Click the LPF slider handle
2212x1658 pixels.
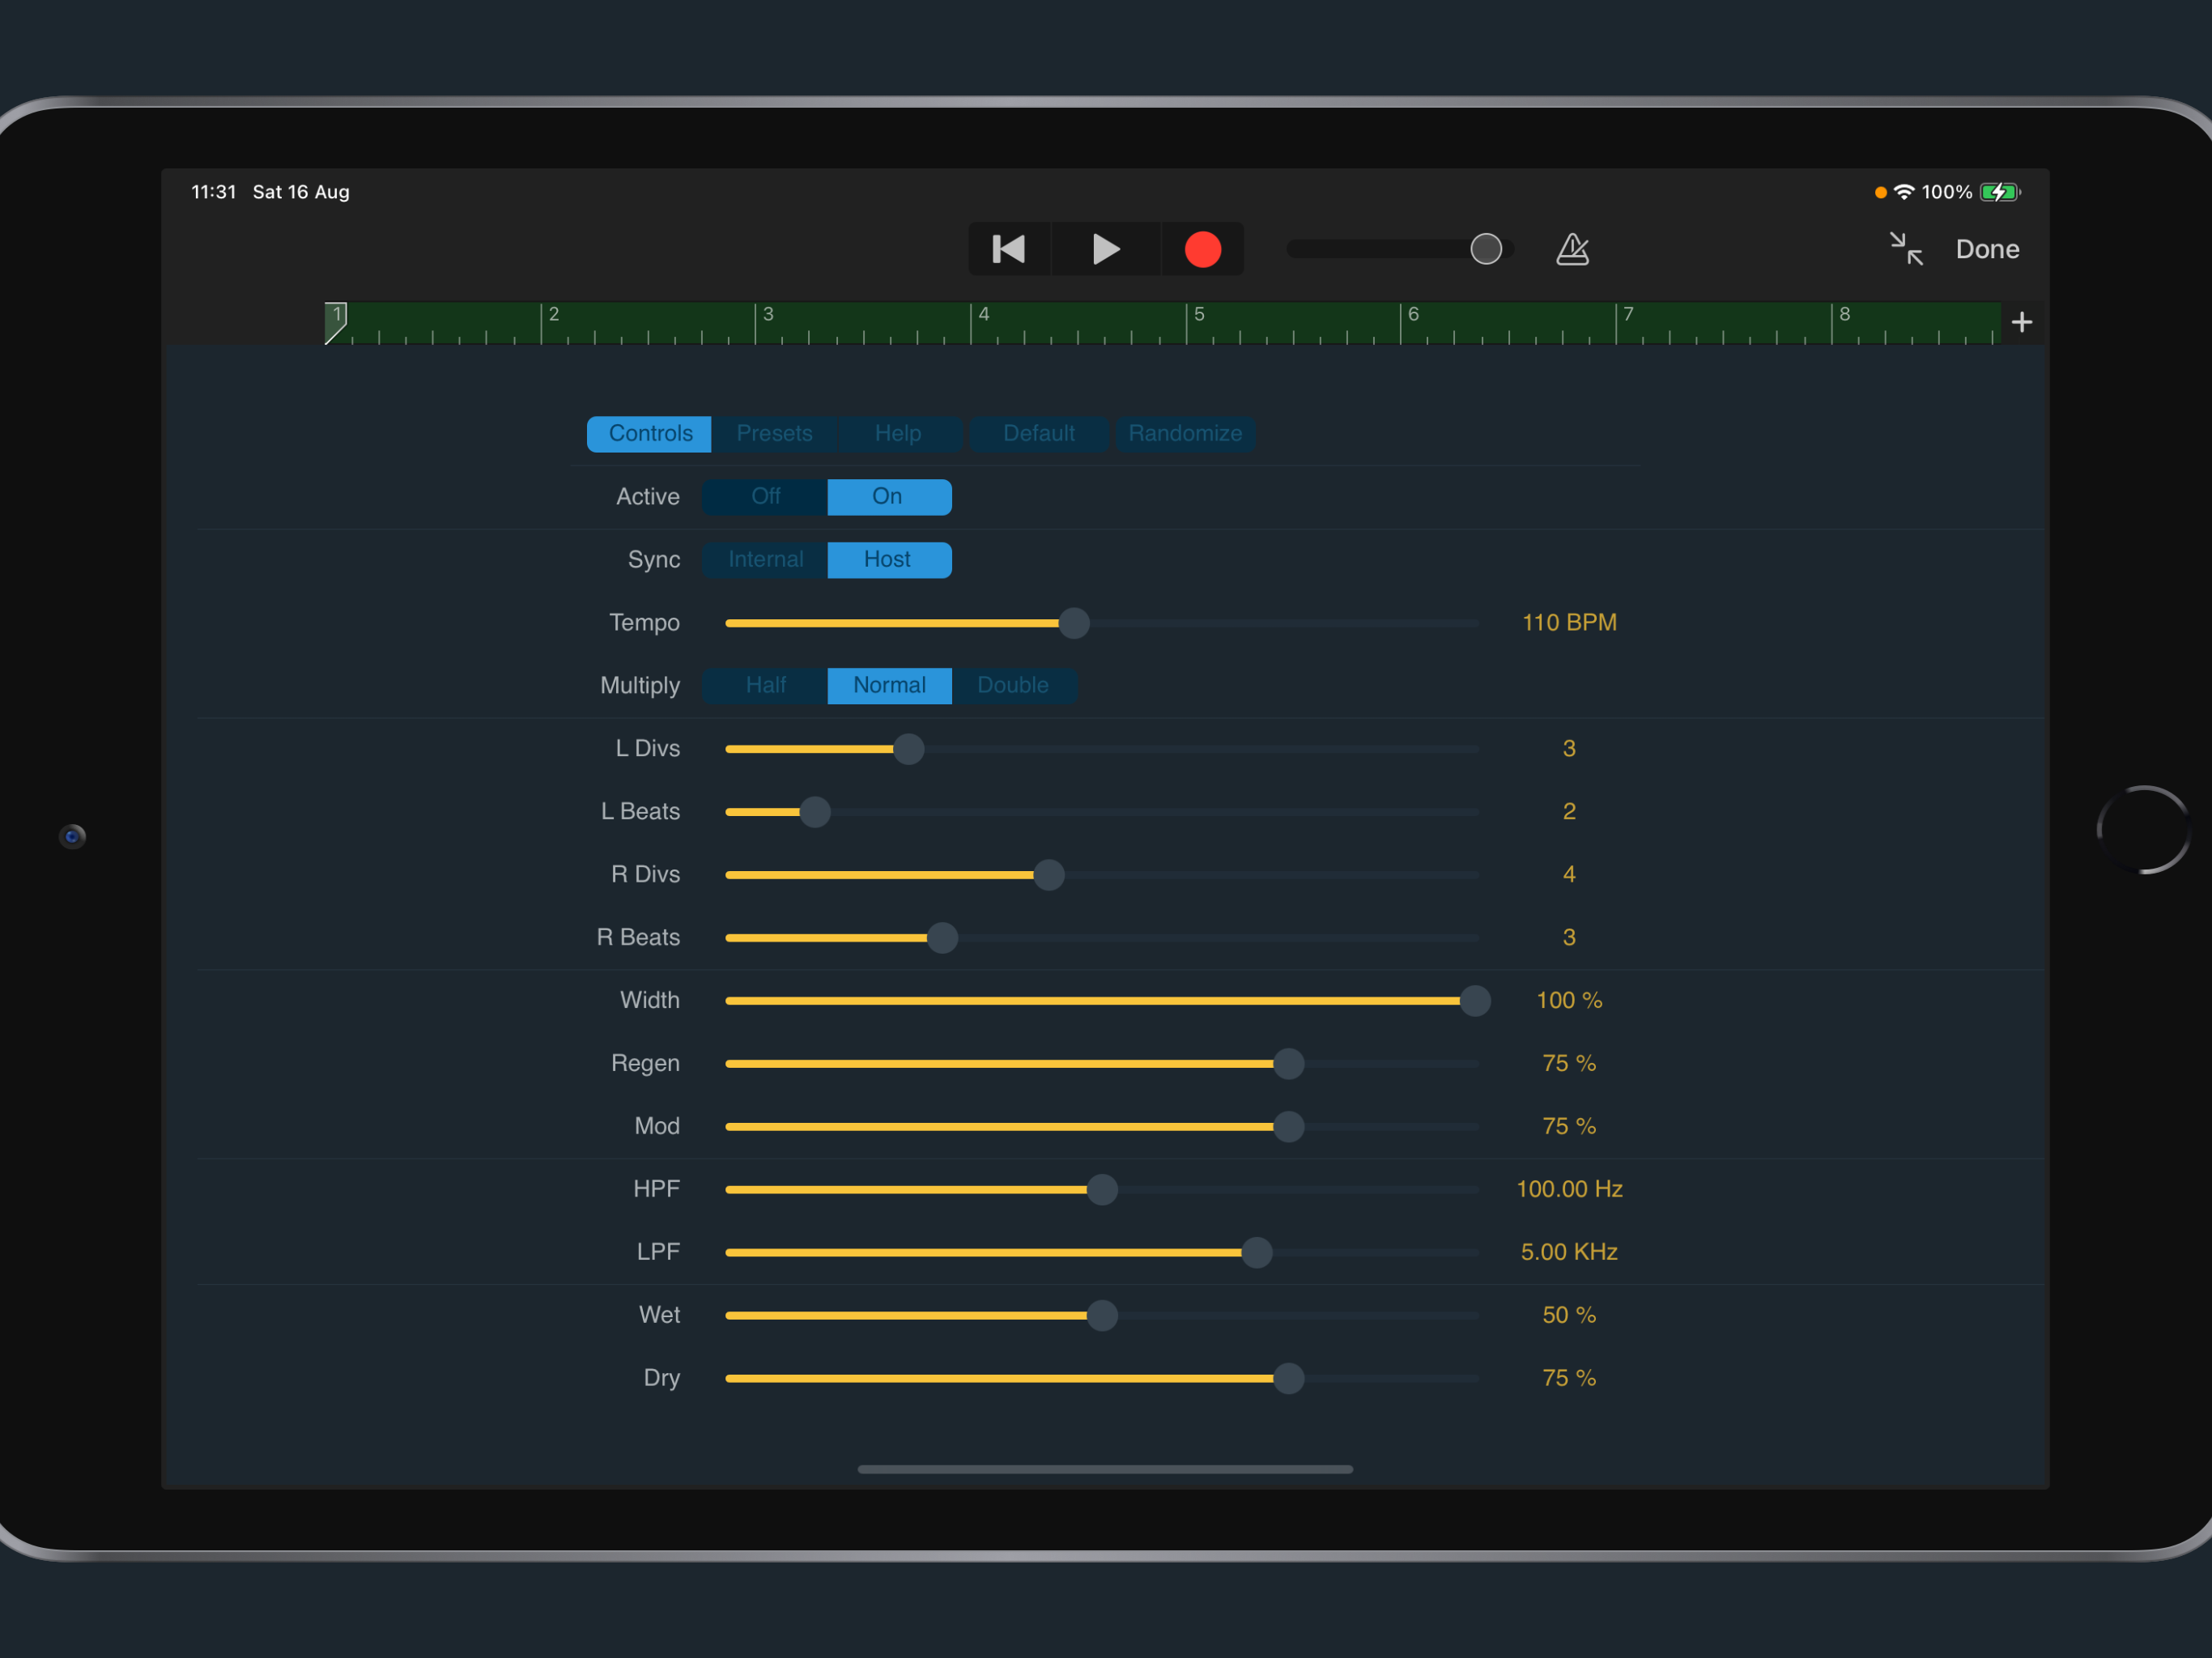pos(1257,1253)
